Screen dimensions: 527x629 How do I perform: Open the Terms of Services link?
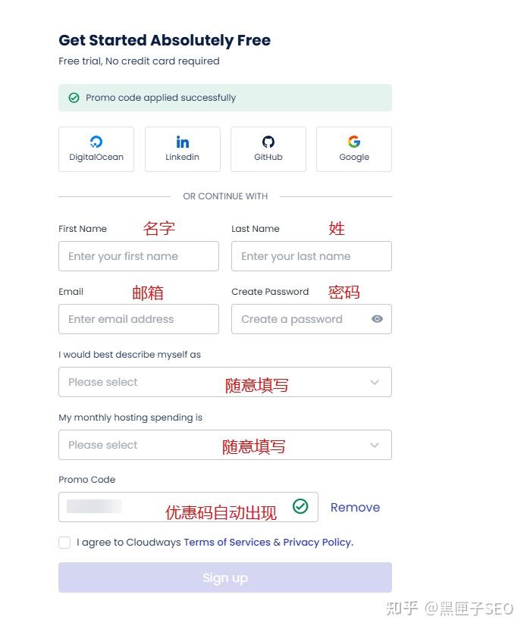pos(227,542)
